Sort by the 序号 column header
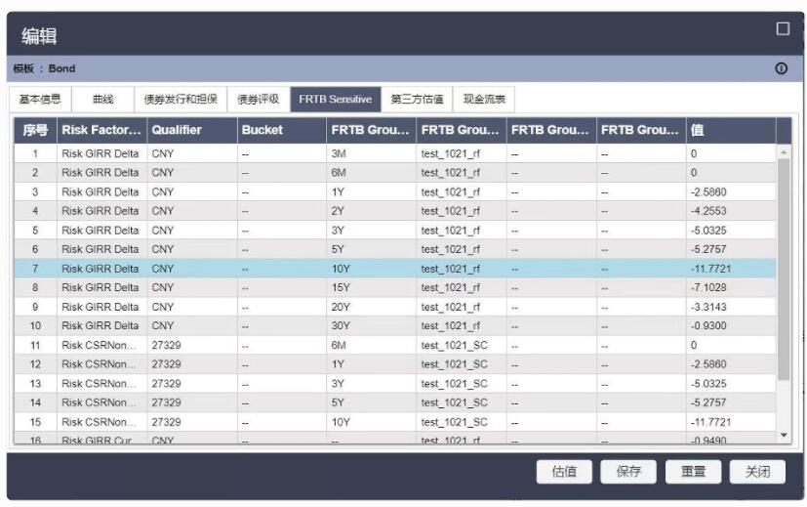Image resolution: width=807 pixels, height=507 pixels. pyautogui.click(x=35, y=130)
